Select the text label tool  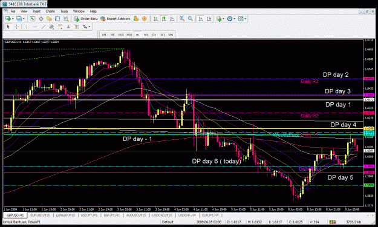click(x=77, y=27)
